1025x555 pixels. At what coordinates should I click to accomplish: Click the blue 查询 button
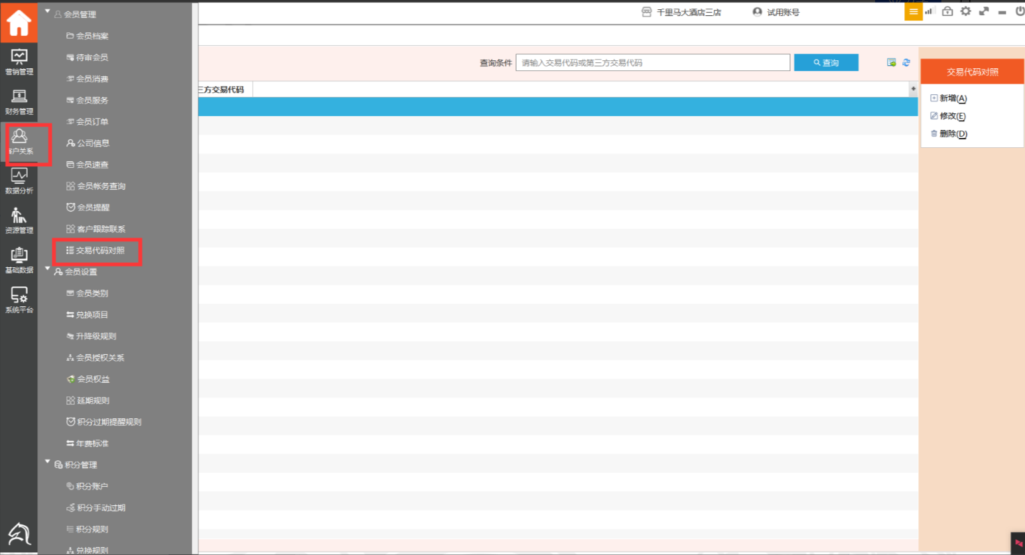[x=826, y=62]
